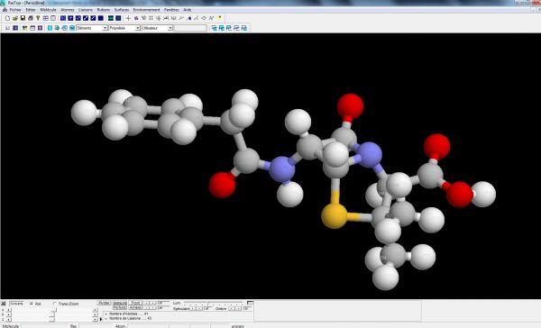The width and height of the screenshot is (541, 328).
Task: Click the Lum brightness slider
Action: coord(213,303)
